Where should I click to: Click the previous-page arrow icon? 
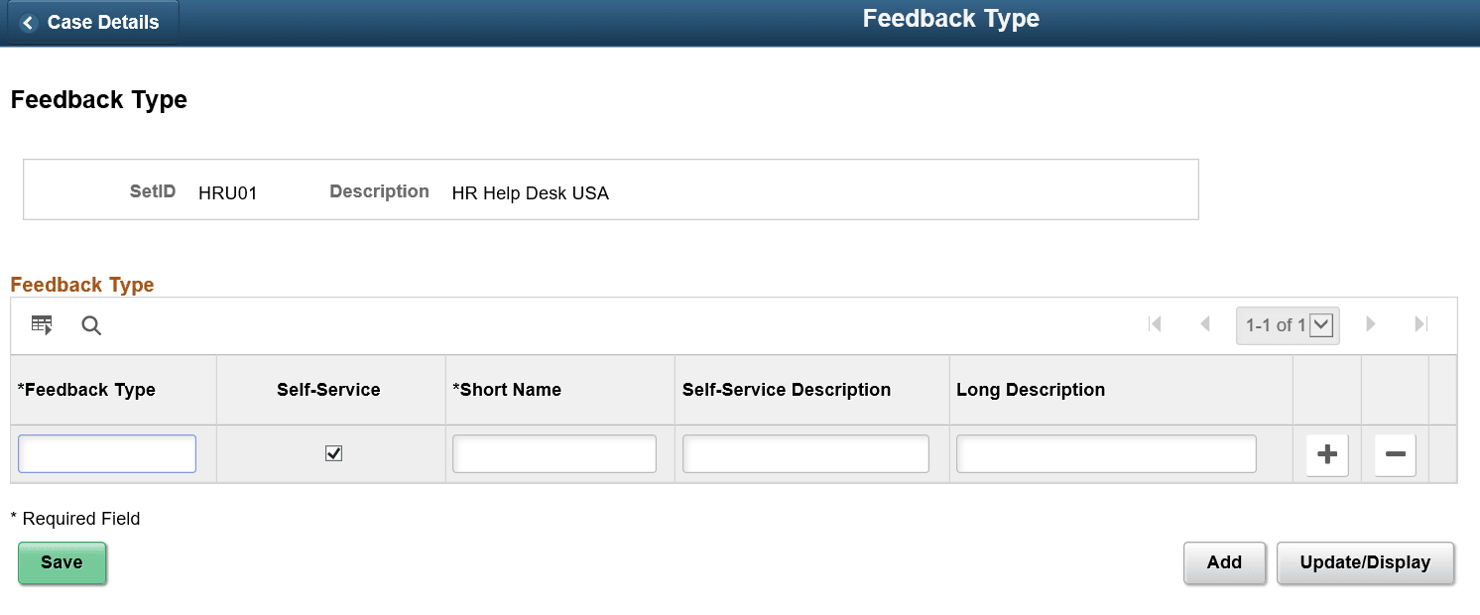click(1205, 324)
